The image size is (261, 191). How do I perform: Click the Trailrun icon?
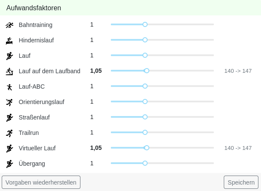coord(9,133)
